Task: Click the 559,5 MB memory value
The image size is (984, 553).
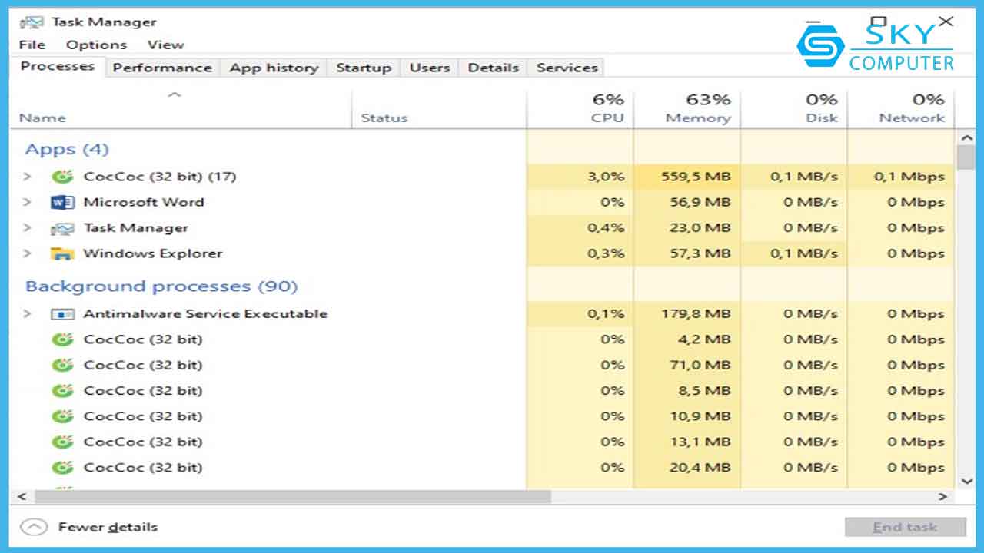Action: click(x=696, y=177)
